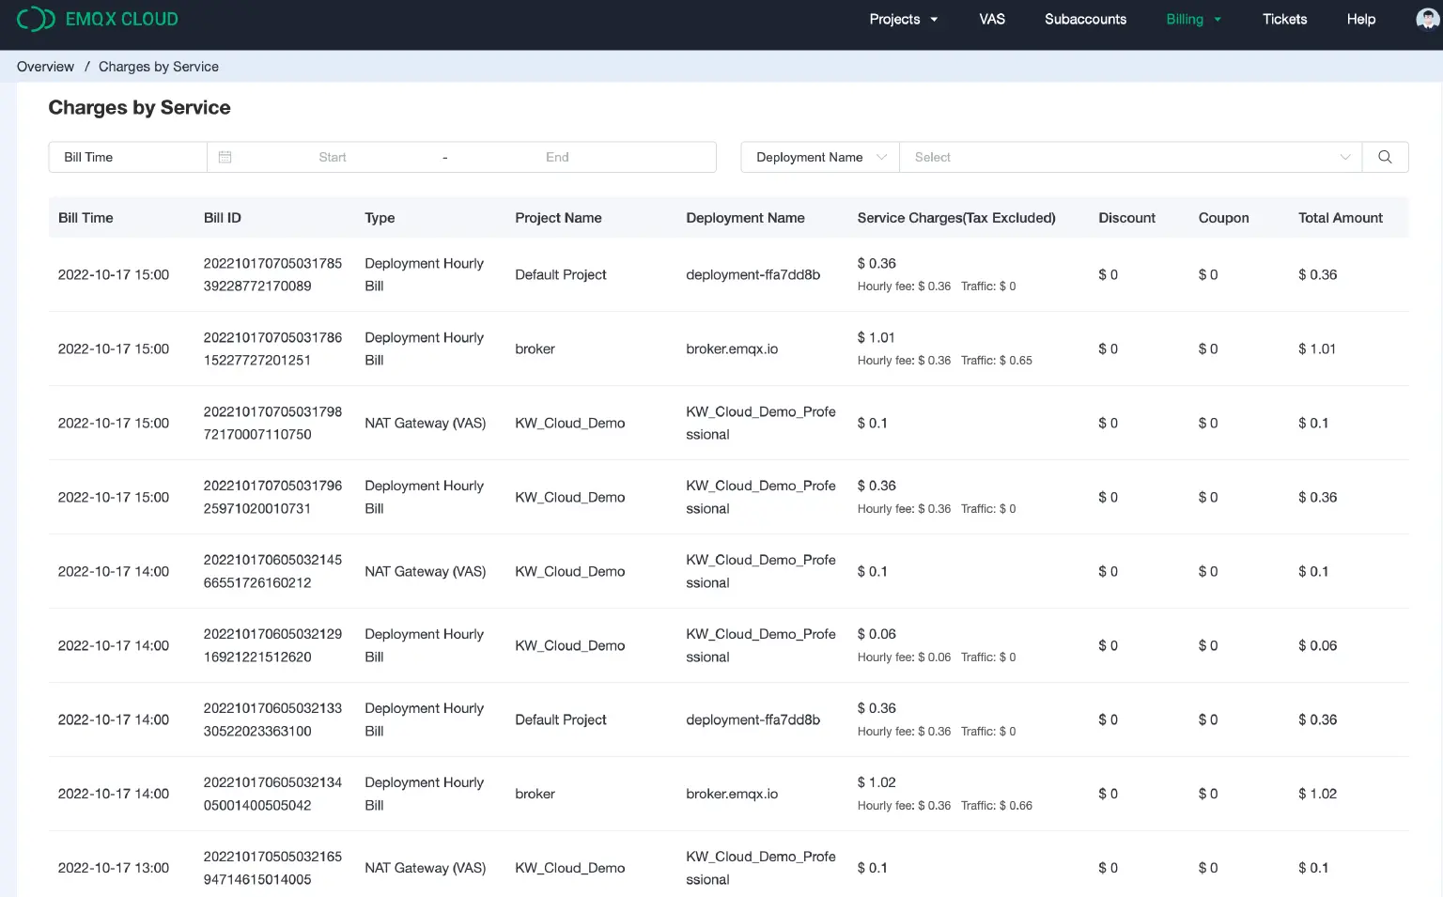Click the Start date input field
Viewport: 1443px width, 897px height.
click(333, 157)
